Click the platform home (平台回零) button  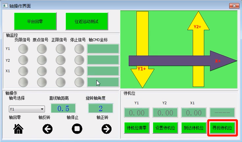pos(35,21)
